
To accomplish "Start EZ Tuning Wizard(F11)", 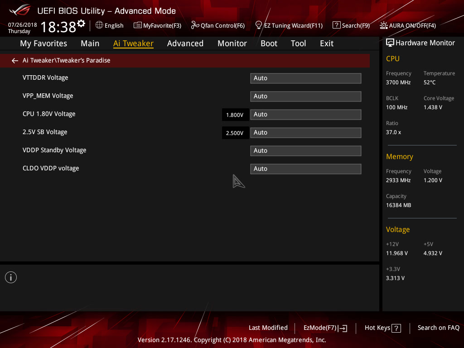I will pyautogui.click(x=293, y=26).
